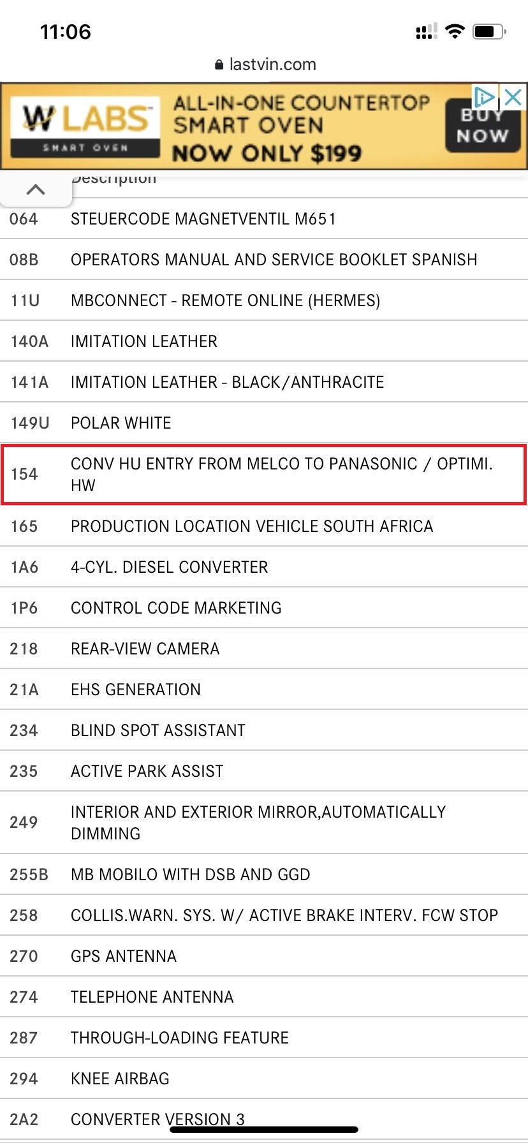Image resolution: width=528 pixels, height=1143 pixels.
Task: Tap the lastvin.com address bar
Action: pos(264,64)
